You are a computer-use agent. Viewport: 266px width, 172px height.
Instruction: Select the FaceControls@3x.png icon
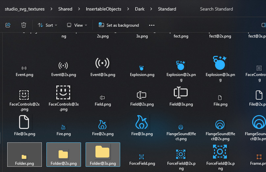pos(63,92)
